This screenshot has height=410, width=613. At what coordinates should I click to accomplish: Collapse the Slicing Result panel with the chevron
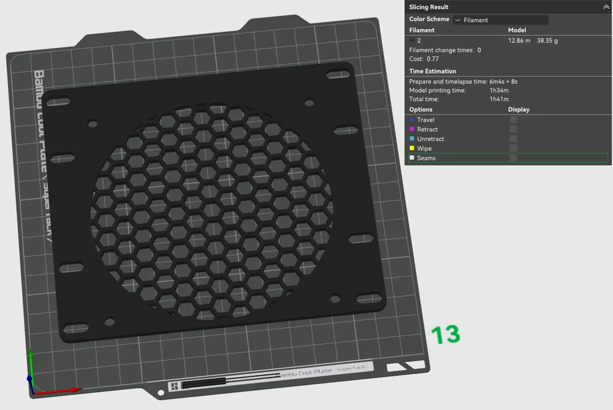pos(606,7)
